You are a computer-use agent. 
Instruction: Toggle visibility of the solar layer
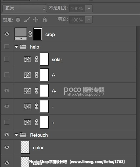pos(7,59)
